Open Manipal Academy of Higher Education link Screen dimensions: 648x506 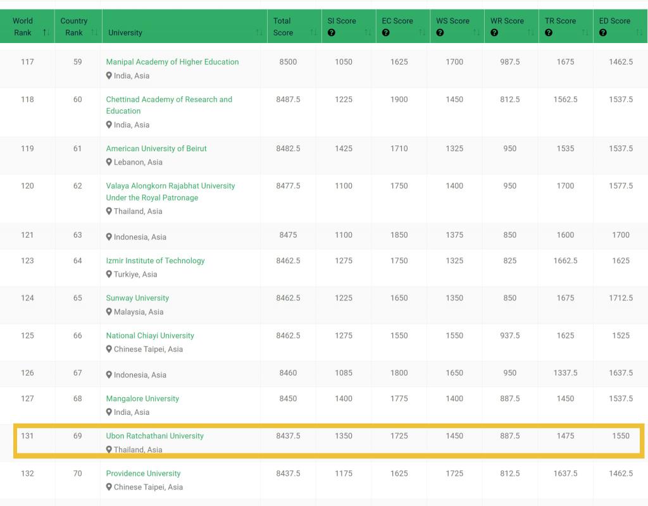(x=172, y=62)
